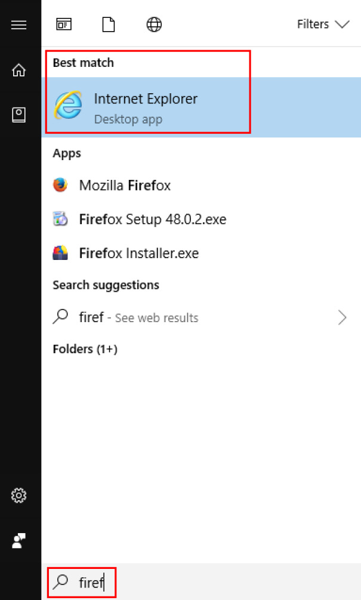Image resolution: width=361 pixels, height=600 pixels.
Task: Open Settings from the sidebar gear icon
Action: (19, 495)
